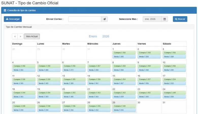Select Venta 3.372 entry on January 6

click(x=74, y=70)
